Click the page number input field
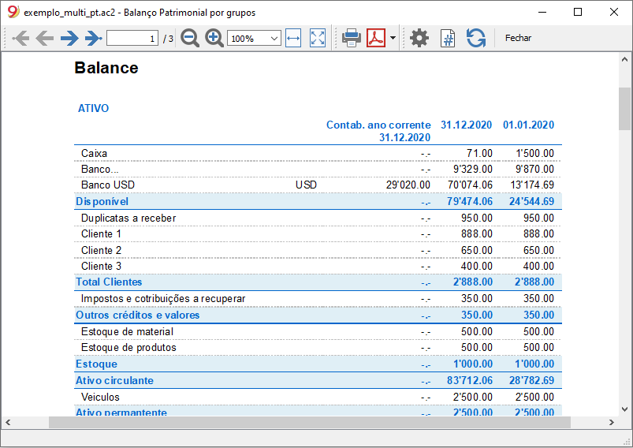Image resolution: width=633 pixels, height=448 pixels. 132,39
